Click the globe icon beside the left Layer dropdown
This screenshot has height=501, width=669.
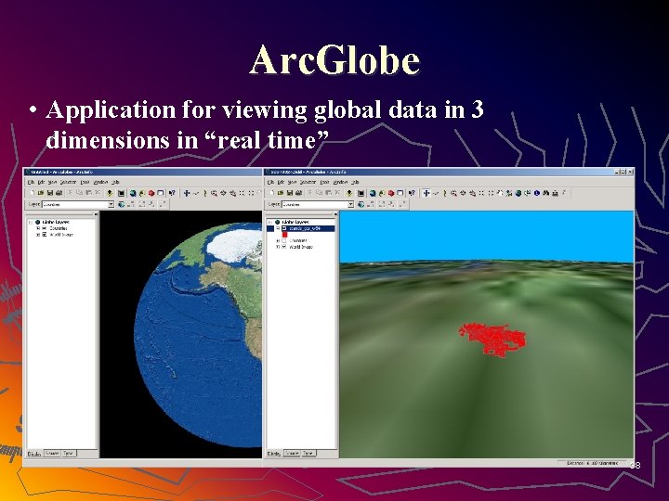point(122,204)
